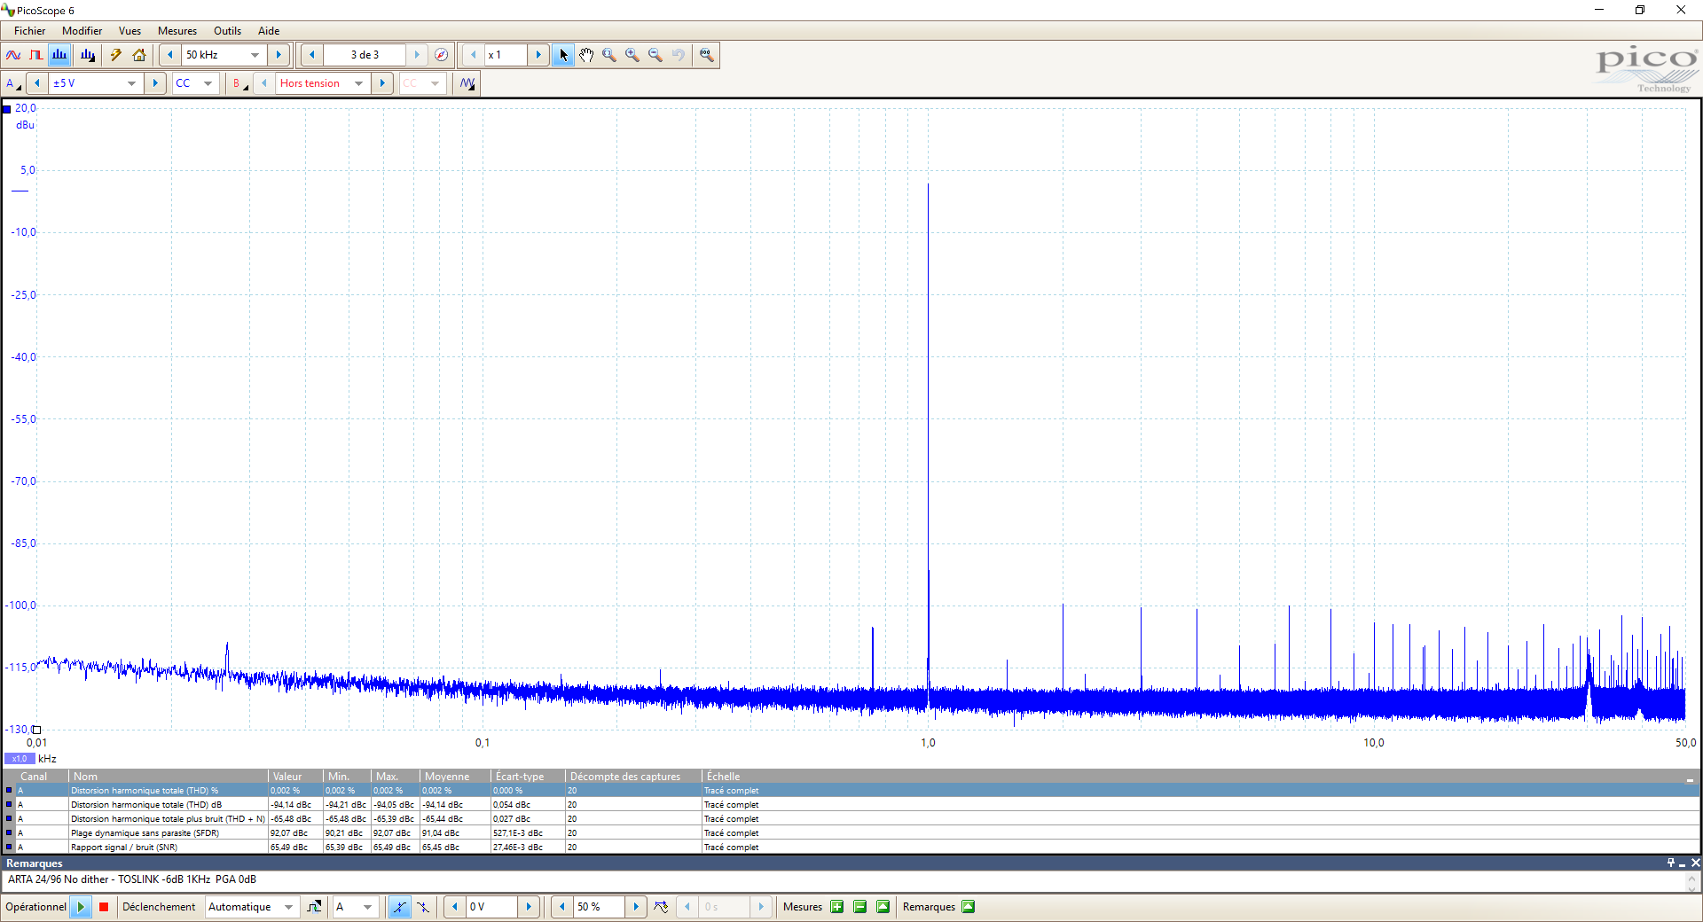
Task: Increase channel A ±5 V range
Action: (x=155, y=83)
